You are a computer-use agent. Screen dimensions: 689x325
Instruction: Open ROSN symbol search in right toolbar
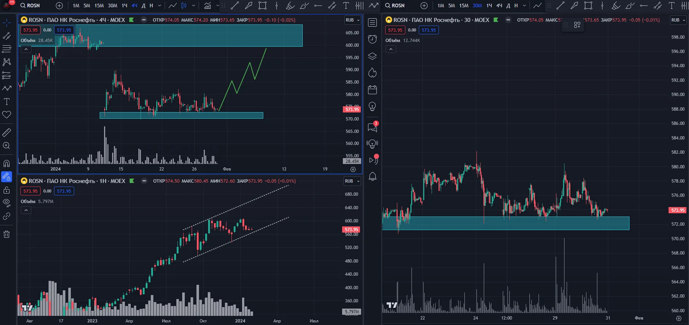[x=395, y=5]
